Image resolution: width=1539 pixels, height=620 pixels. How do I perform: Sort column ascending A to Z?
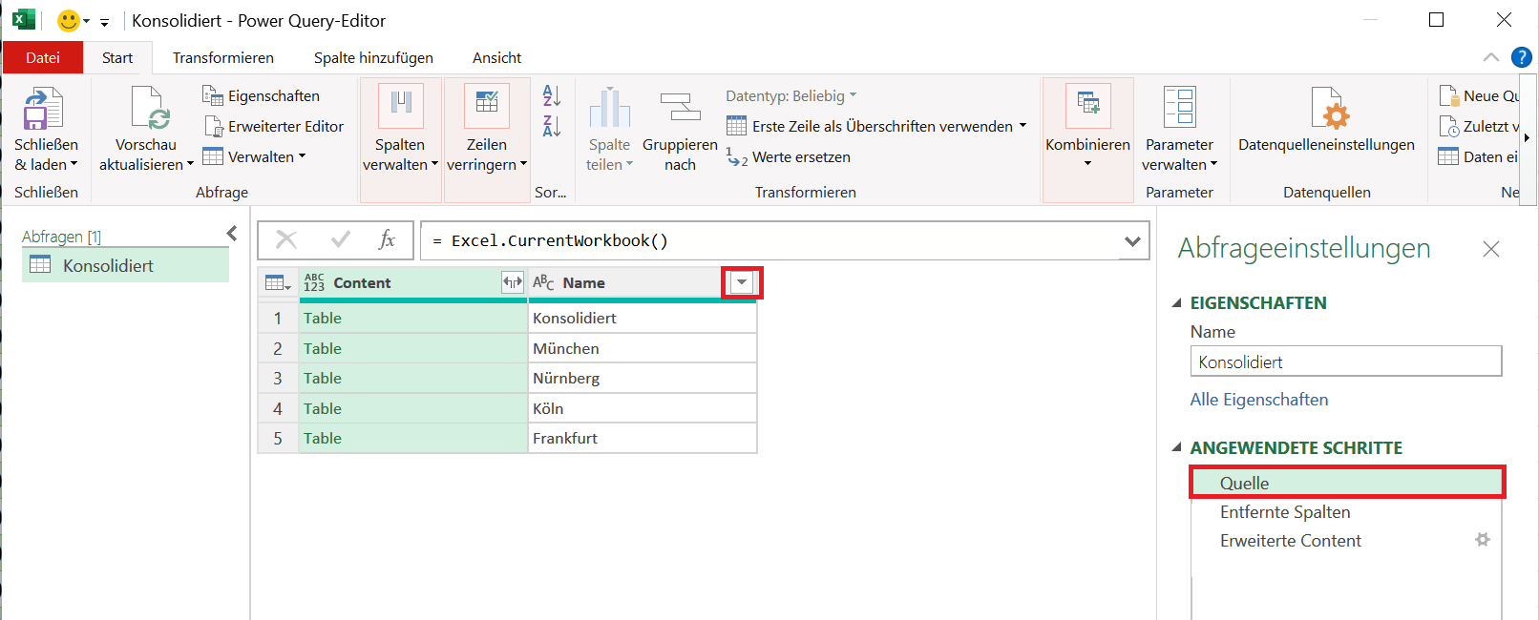click(552, 95)
